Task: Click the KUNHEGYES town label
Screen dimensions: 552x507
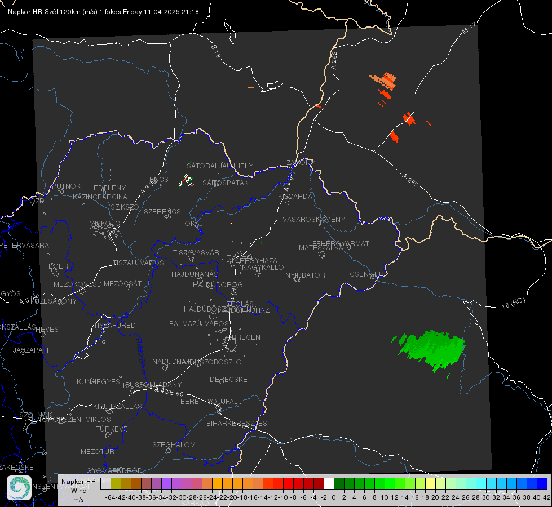Action: [98, 381]
